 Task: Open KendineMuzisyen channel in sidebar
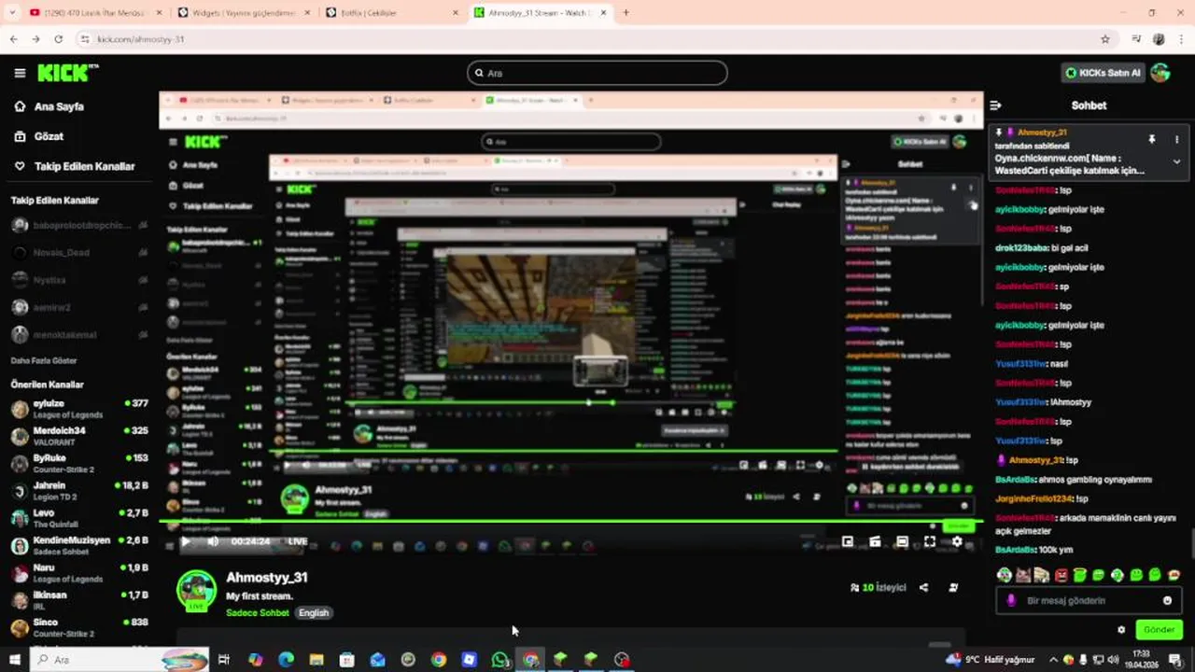pos(79,545)
